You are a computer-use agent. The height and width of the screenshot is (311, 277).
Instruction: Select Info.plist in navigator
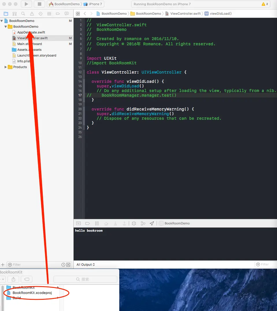pos(23,61)
